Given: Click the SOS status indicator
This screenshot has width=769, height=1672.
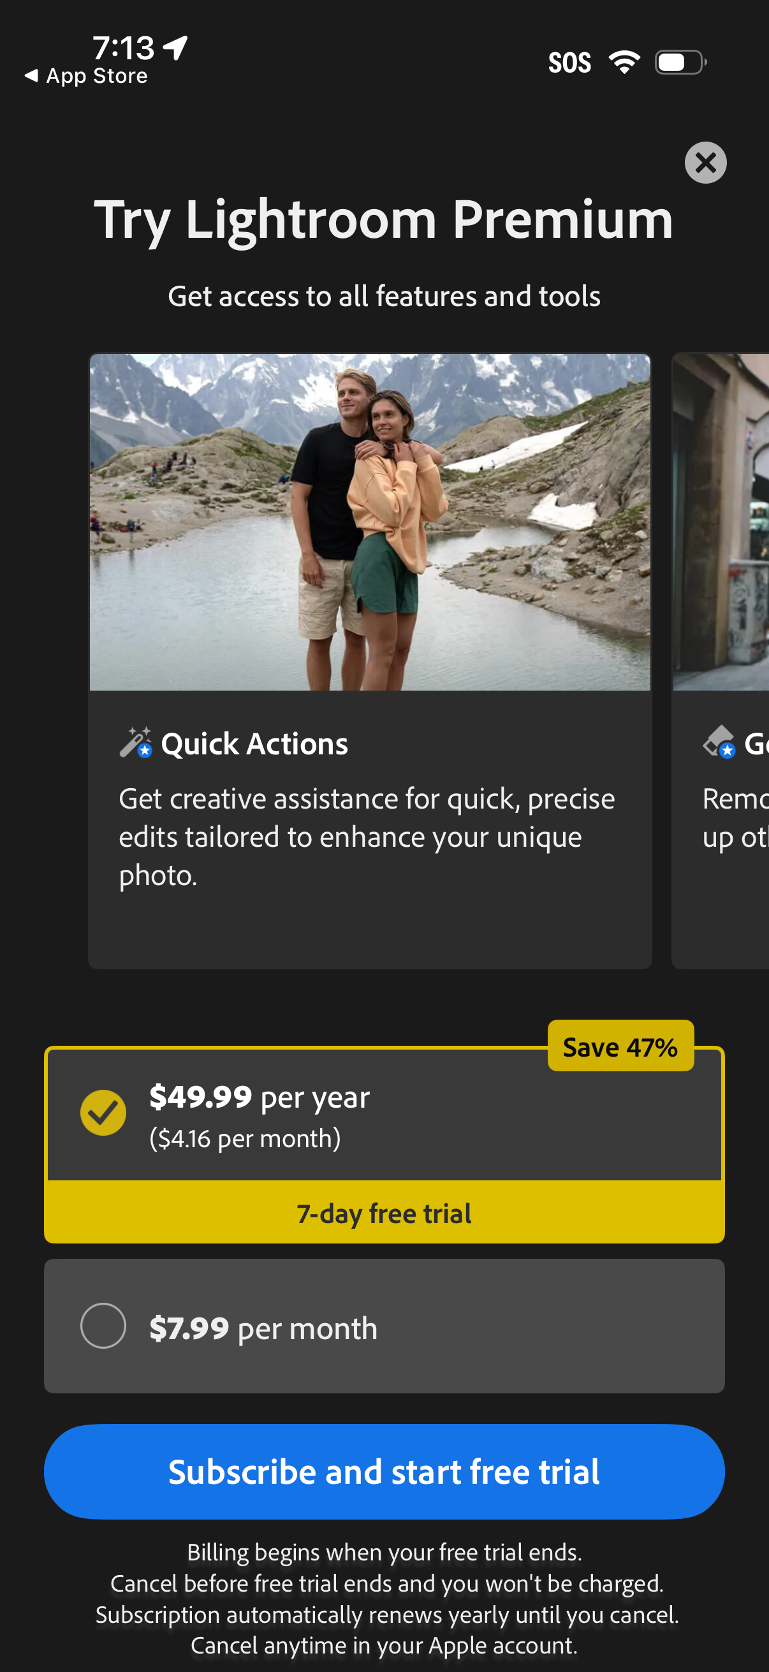Looking at the screenshot, I should click(x=570, y=61).
